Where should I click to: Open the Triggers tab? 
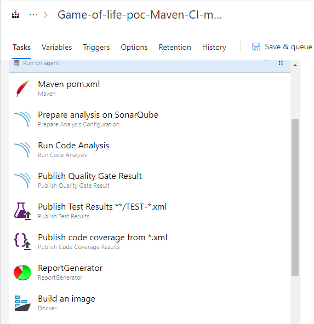click(96, 47)
